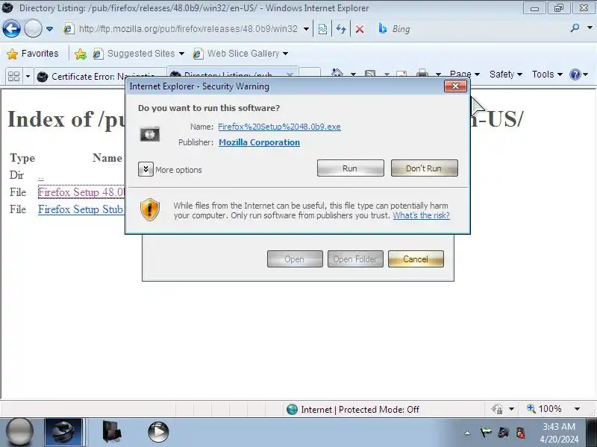Image resolution: width=597 pixels, height=447 pixels.
Task: Click the media player taskbar icon
Action: pos(158,432)
